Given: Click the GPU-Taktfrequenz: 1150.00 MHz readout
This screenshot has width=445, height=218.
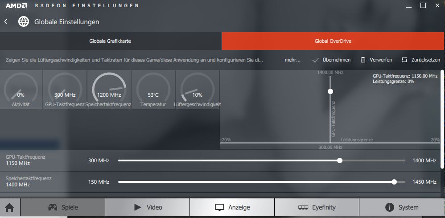Looking at the screenshot, I should point(405,76).
